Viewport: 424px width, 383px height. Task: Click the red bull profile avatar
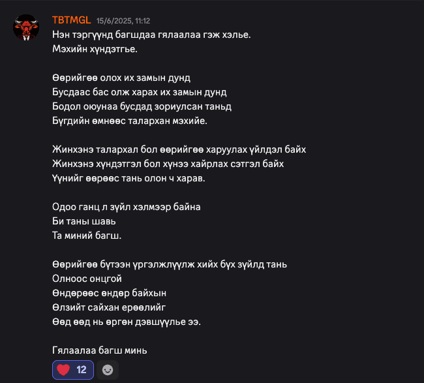coord(26,27)
